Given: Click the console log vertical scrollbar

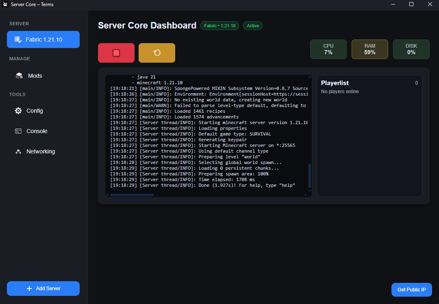Looking at the screenshot, I should [x=309, y=175].
